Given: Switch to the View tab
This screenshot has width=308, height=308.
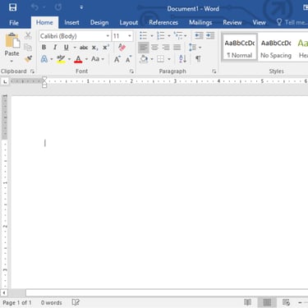Looking at the screenshot, I should pos(259,23).
